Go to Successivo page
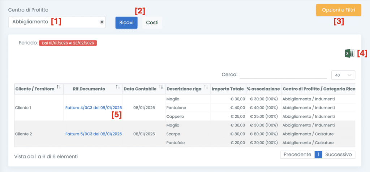The height and width of the screenshot is (172, 370). pos(338,154)
